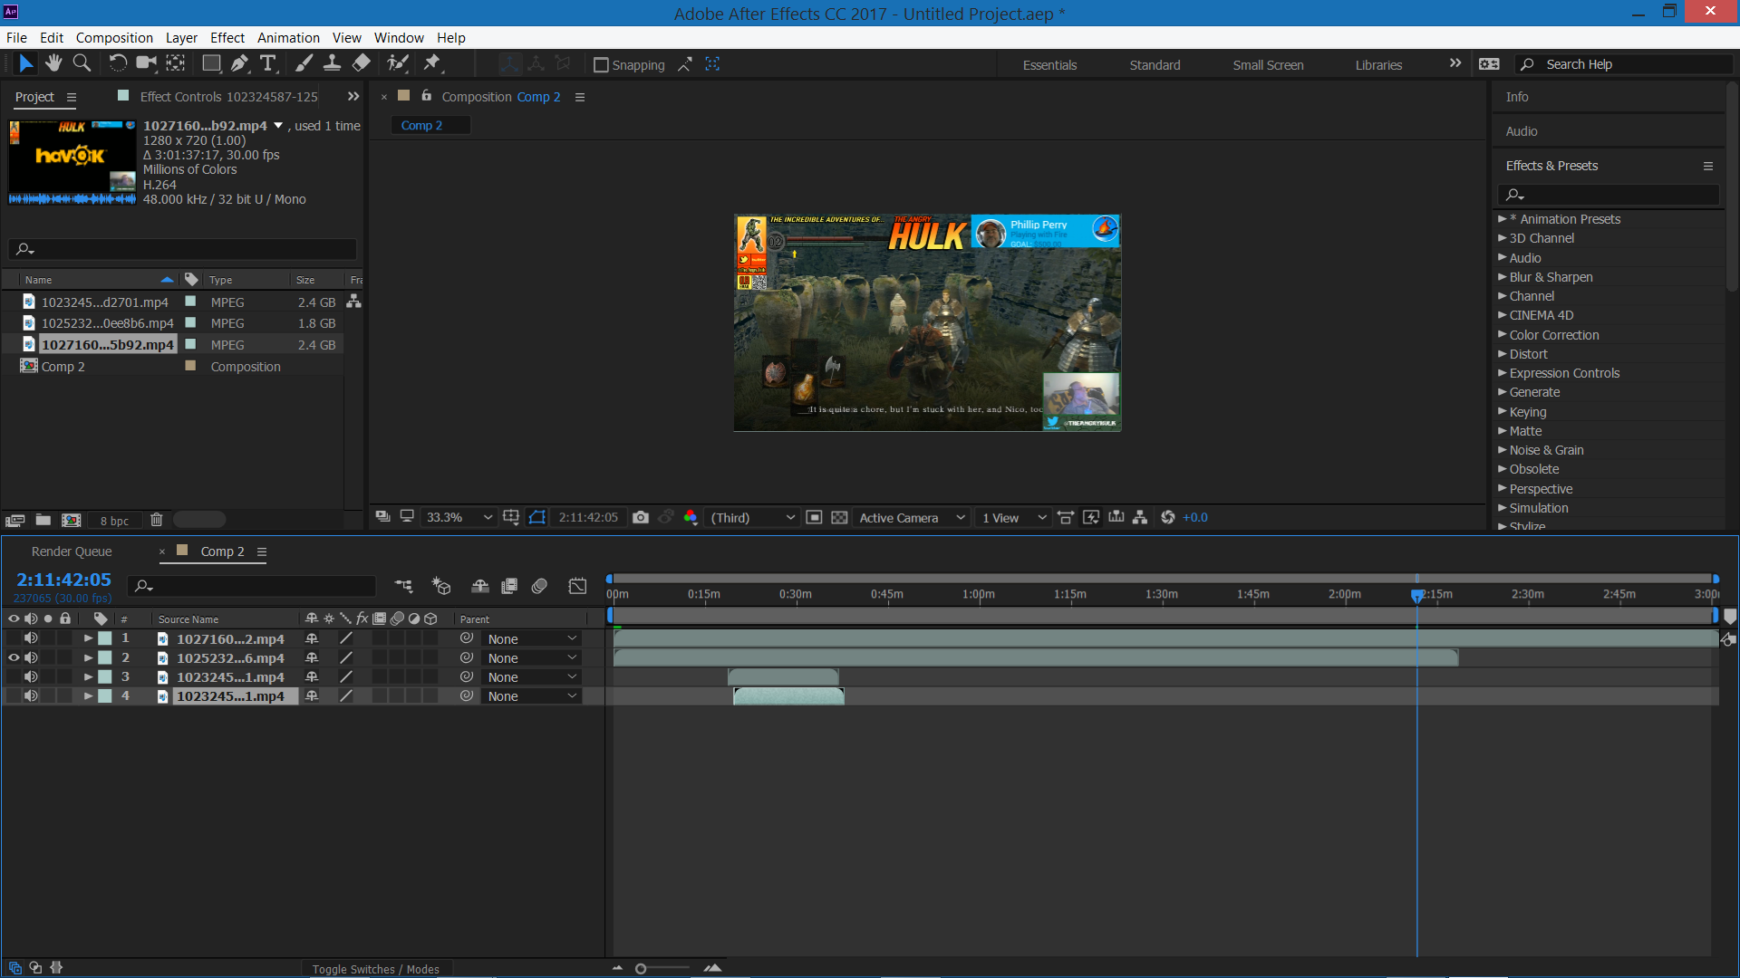Hide video of layer 2 1025232...6.mp4
Screen dimensions: 1740x978
(x=14, y=657)
